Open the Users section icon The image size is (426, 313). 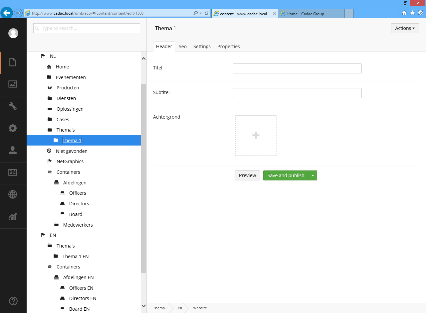pyautogui.click(x=13, y=151)
